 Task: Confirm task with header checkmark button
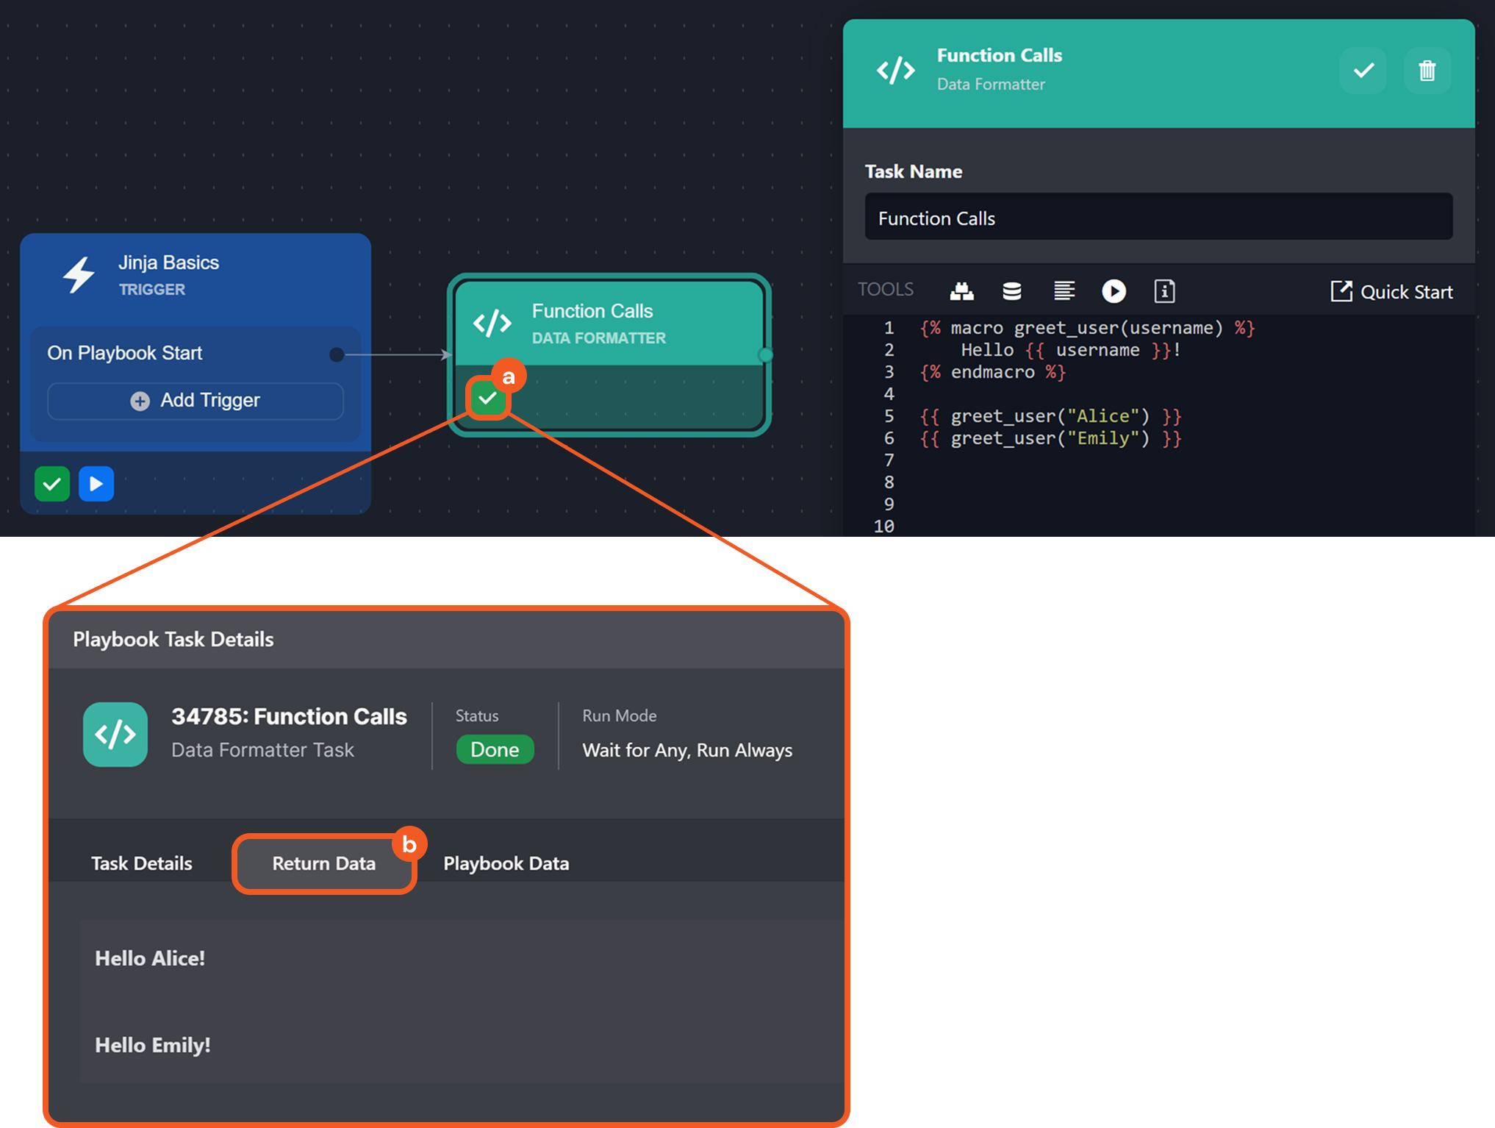(x=1363, y=71)
